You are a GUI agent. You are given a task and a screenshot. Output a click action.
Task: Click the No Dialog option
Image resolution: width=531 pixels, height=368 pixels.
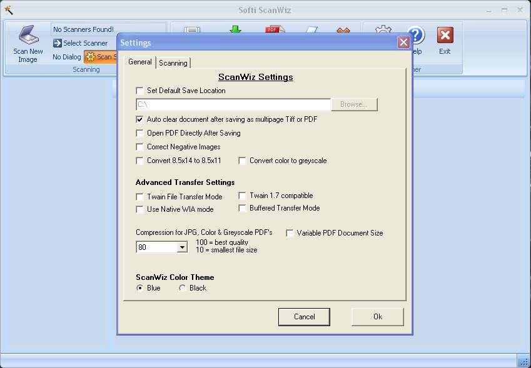[67, 57]
